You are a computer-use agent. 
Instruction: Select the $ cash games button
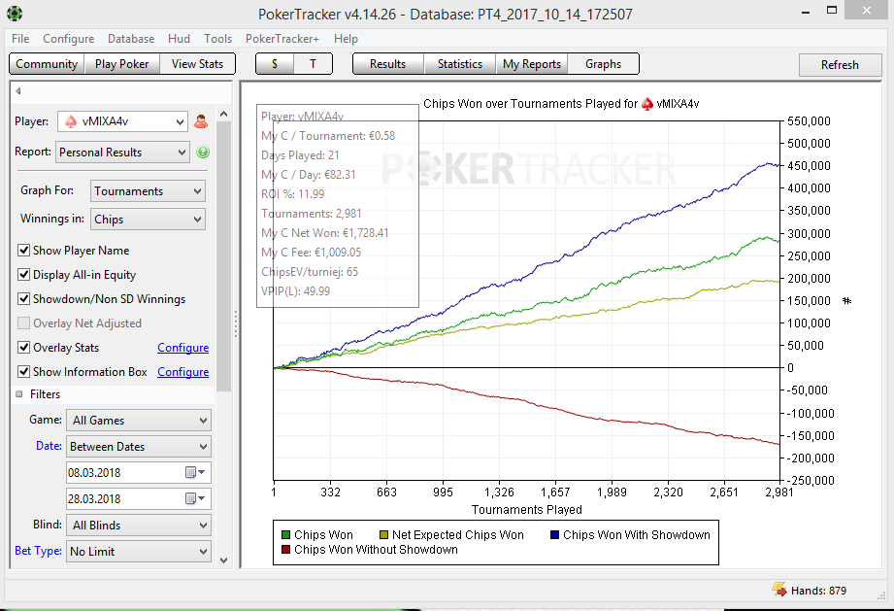[x=275, y=64]
